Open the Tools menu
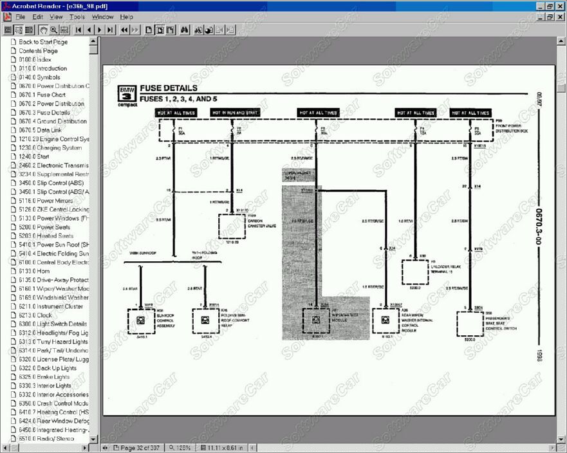The width and height of the screenshot is (567, 453). (x=77, y=16)
